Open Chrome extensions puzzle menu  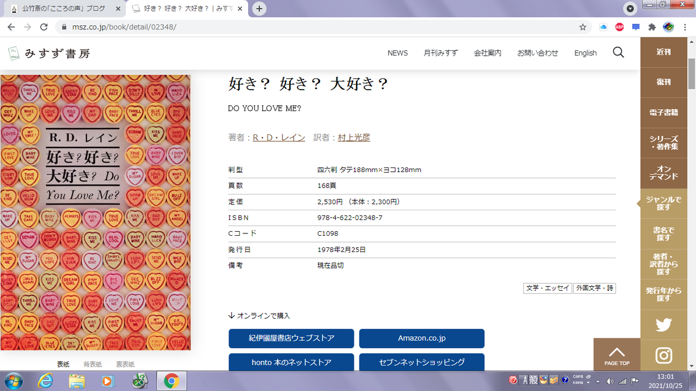652,27
